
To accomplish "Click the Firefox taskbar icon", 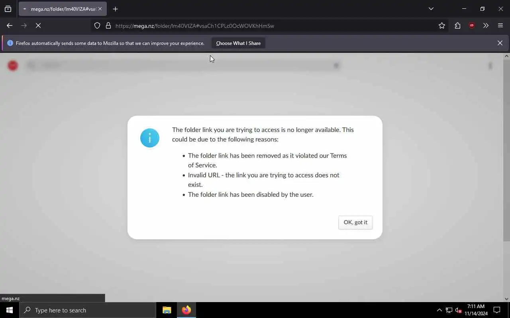I will (x=186, y=310).
